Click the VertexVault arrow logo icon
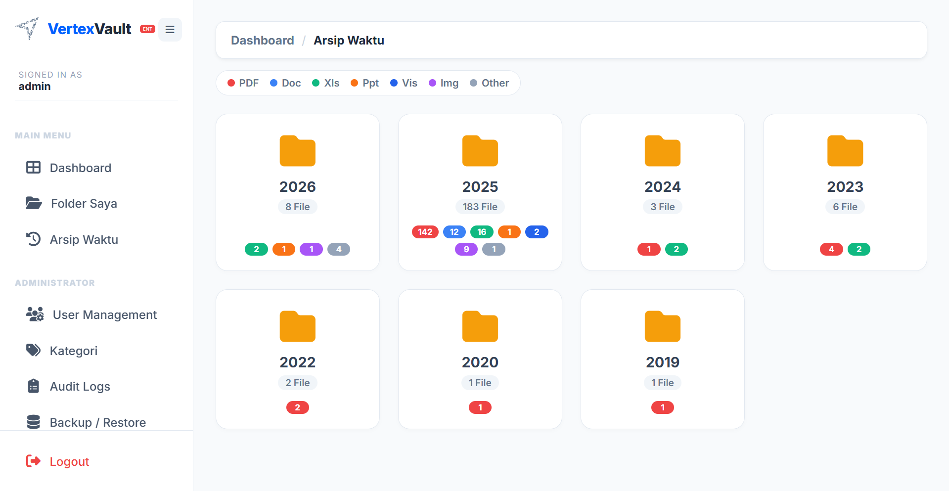The image size is (949, 491). coord(27,28)
